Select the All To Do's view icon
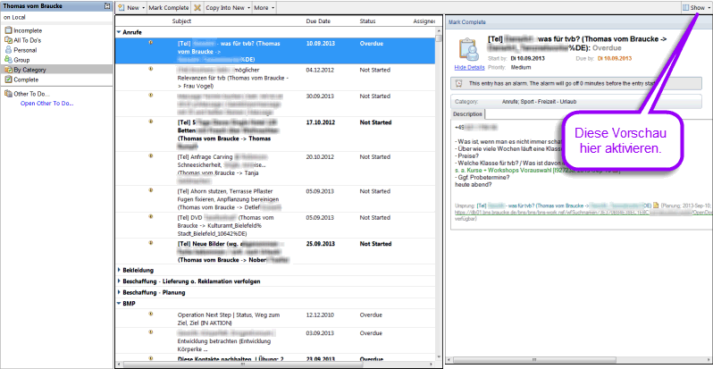 point(7,40)
